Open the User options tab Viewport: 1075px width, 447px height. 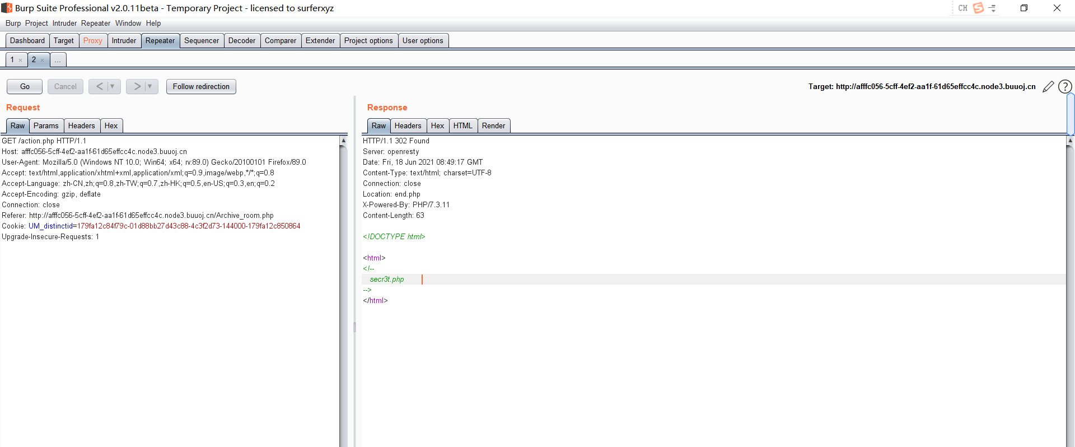click(x=423, y=40)
